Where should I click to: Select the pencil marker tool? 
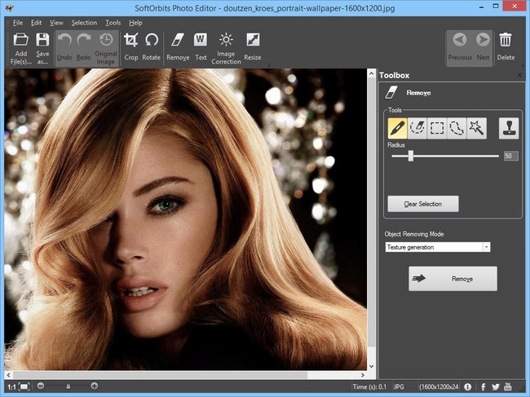tap(397, 127)
